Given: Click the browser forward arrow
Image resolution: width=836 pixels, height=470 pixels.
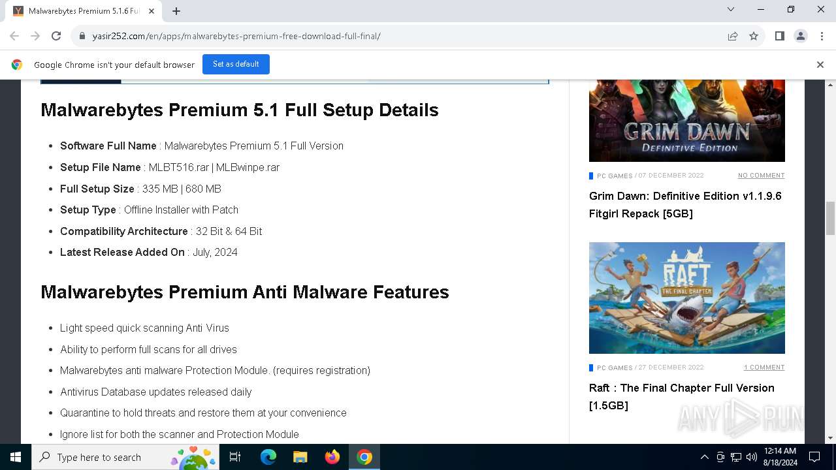Looking at the screenshot, I should point(35,36).
